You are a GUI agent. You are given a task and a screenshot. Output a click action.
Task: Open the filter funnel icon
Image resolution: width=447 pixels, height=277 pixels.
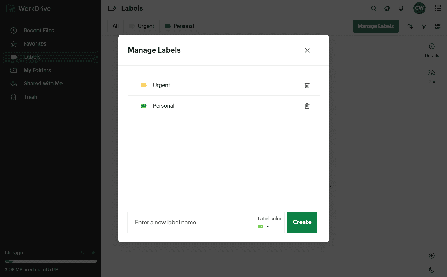click(x=424, y=27)
